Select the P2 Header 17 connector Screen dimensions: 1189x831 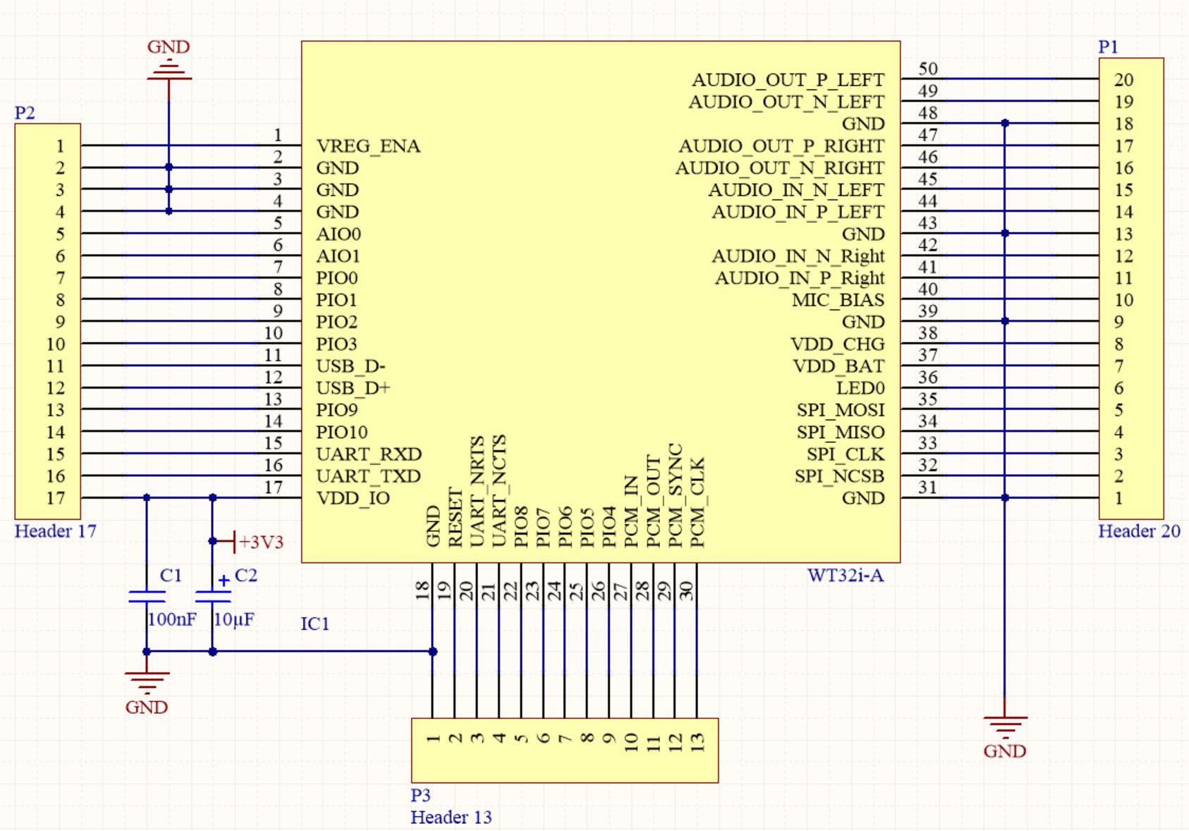(47, 322)
